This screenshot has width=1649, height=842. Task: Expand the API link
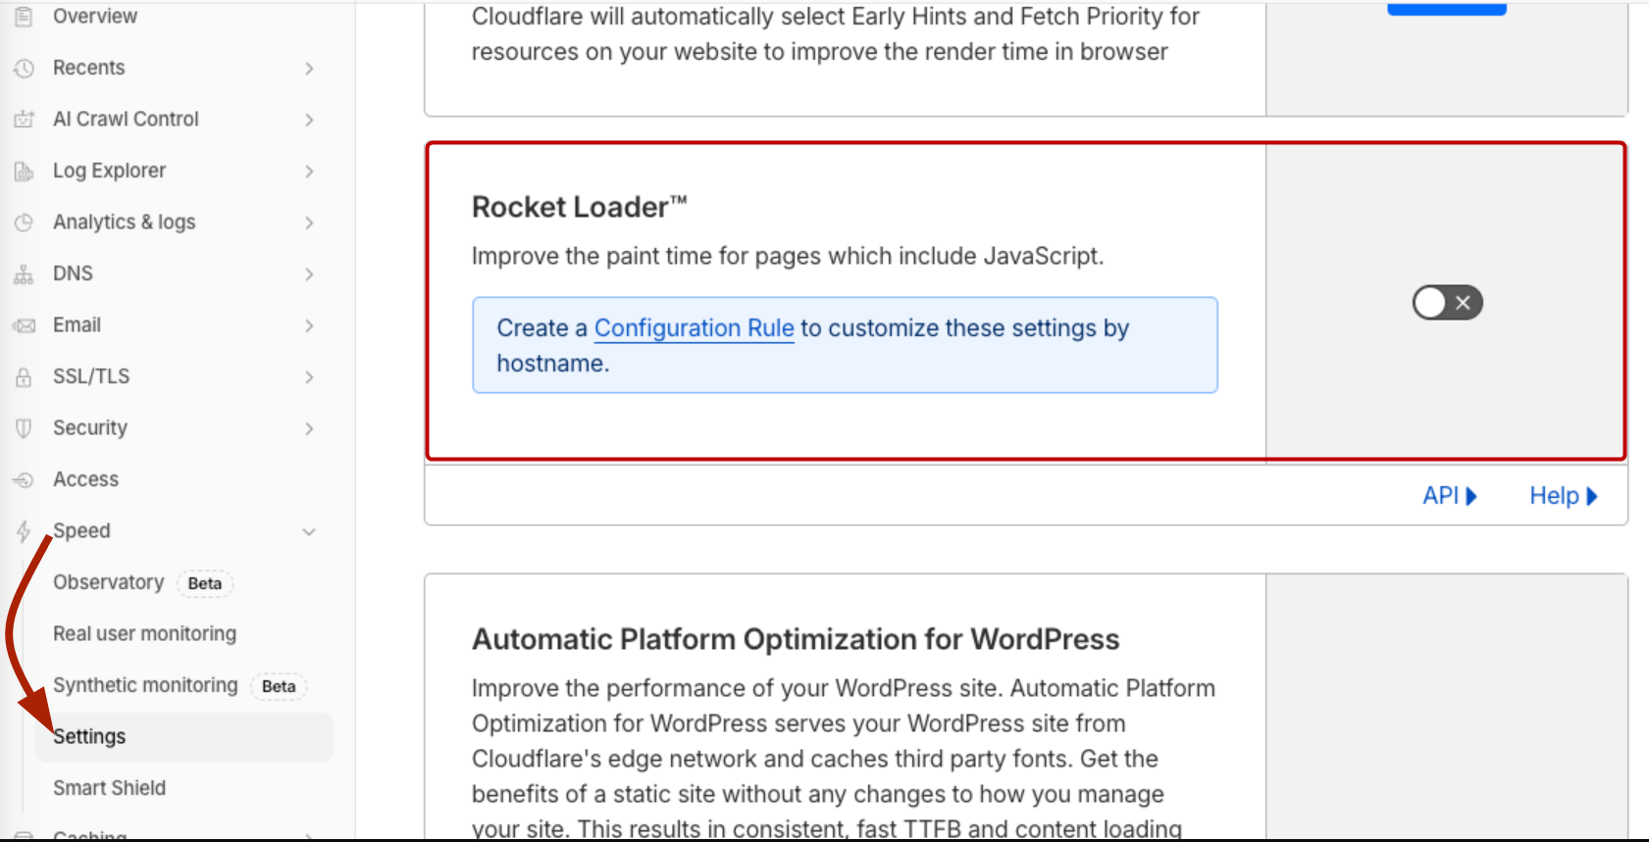click(x=1450, y=496)
